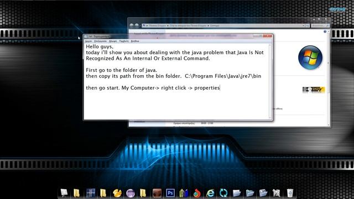Click the Notepad scrollbar down arrow
Screen dimensions: 354x199
[270, 118]
